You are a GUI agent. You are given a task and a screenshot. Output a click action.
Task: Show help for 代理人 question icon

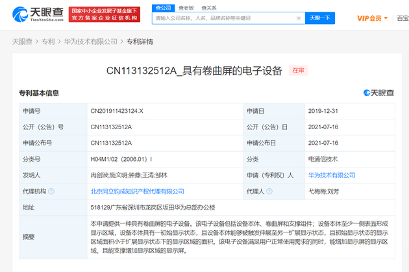tap(269, 192)
